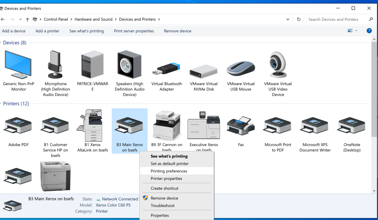Image resolution: width=378 pixels, height=220 pixels.
Task: Open the Help question mark icon
Action: (x=369, y=31)
